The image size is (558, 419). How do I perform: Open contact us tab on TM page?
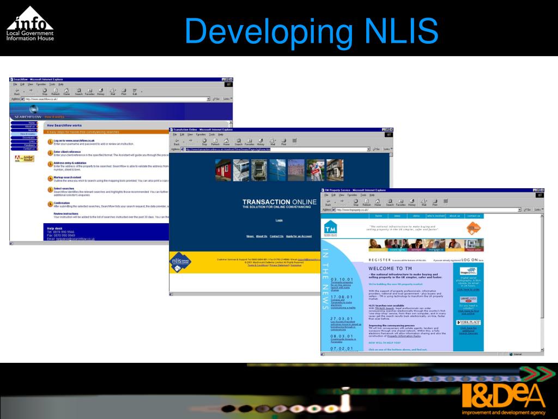474,216
